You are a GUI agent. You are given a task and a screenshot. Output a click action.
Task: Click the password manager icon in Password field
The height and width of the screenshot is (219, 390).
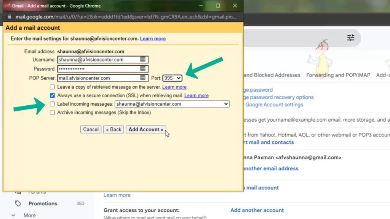tap(142, 68)
